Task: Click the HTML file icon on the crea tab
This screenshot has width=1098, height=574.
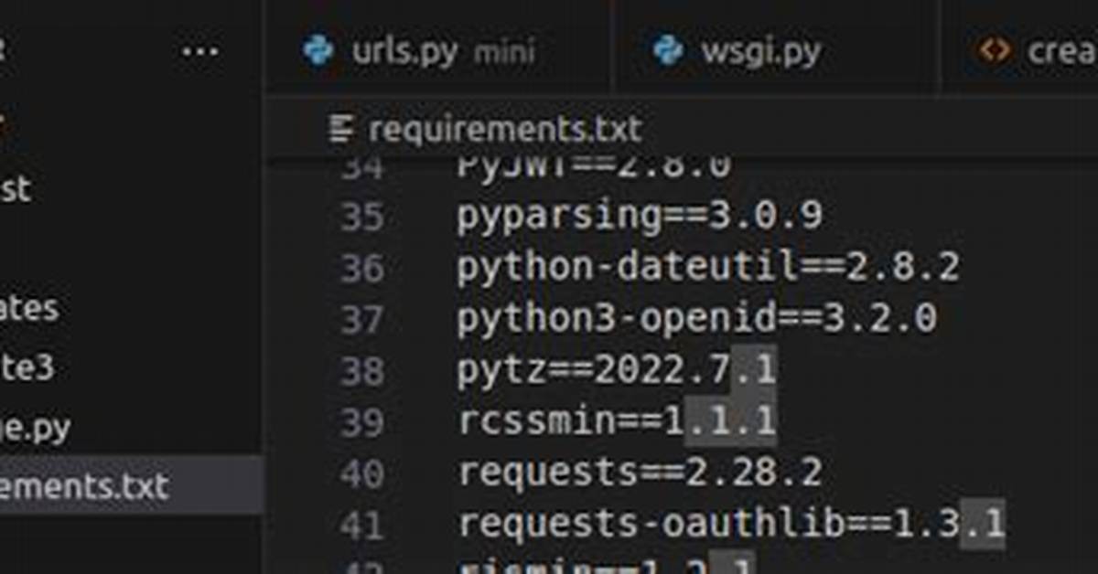Action: [995, 51]
